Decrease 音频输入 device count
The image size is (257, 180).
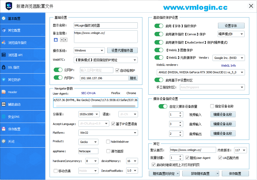point(180,125)
